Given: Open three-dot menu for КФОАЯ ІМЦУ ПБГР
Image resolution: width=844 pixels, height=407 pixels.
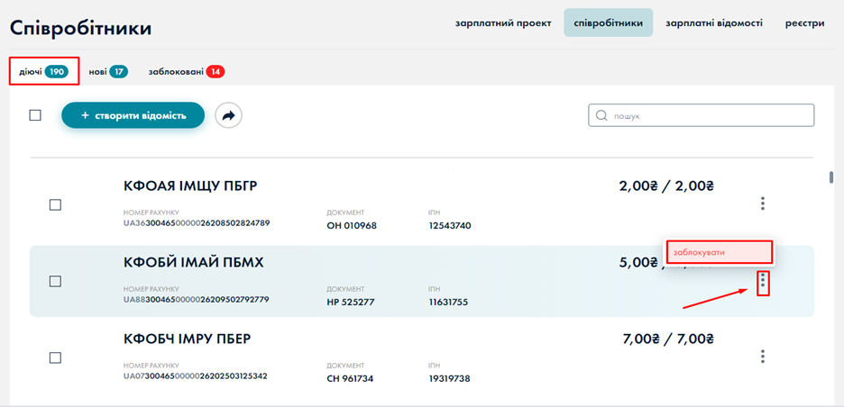Looking at the screenshot, I should pos(763,203).
